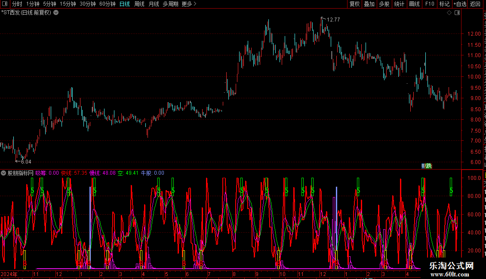The height and width of the screenshot is (279, 486).
Task: Open the 统计 statistics tool
Action: pyautogui.click(x=399, y=4)
